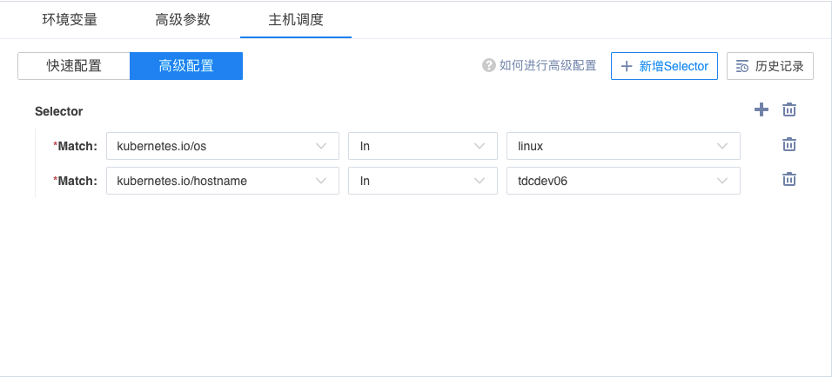Open the kubernetes.io/hostname key dropdown

pyautogui.click(x=222, y=181)
